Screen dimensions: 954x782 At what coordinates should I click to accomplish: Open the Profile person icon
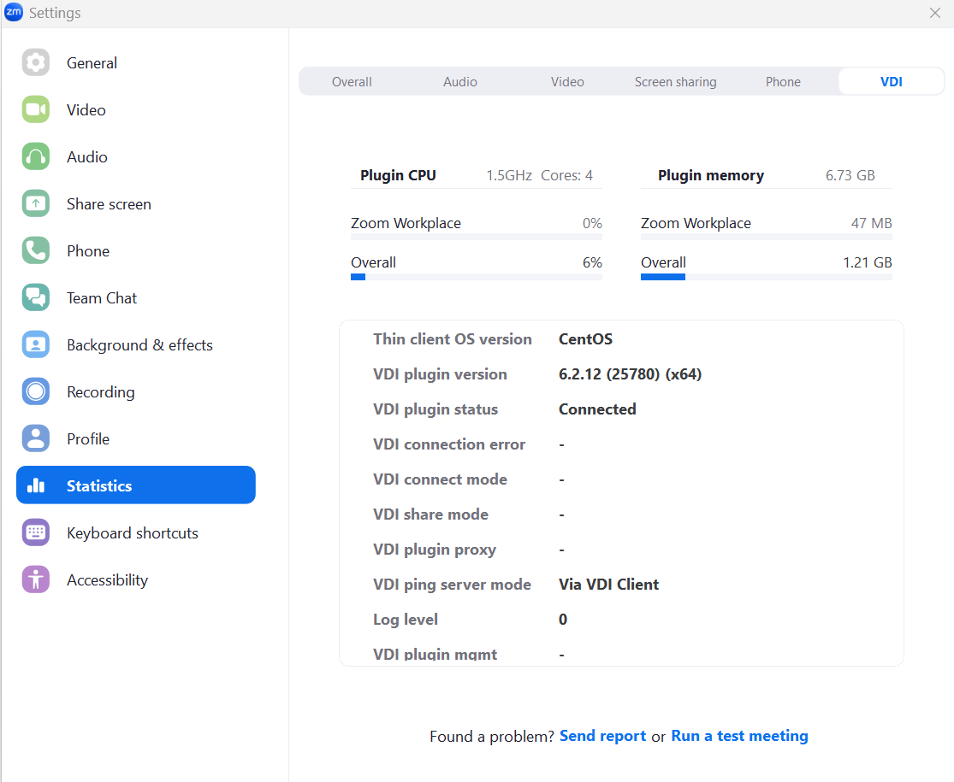click(x=35, y=438)
